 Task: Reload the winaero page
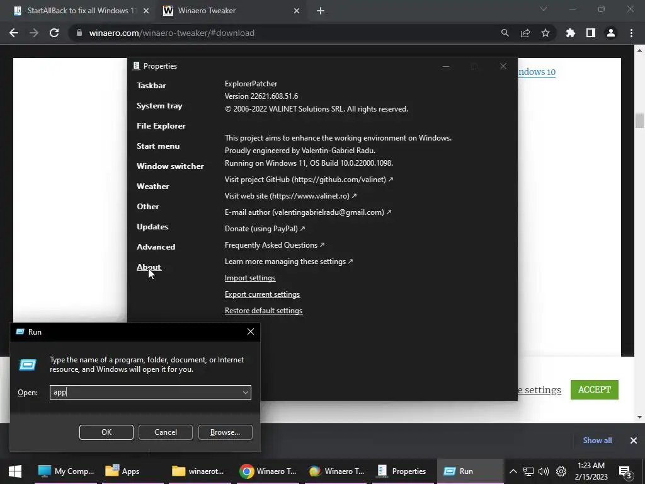tap(54, 33)
